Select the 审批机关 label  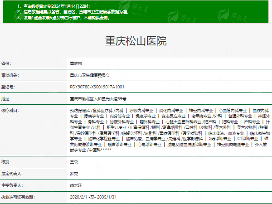[10, 75]
